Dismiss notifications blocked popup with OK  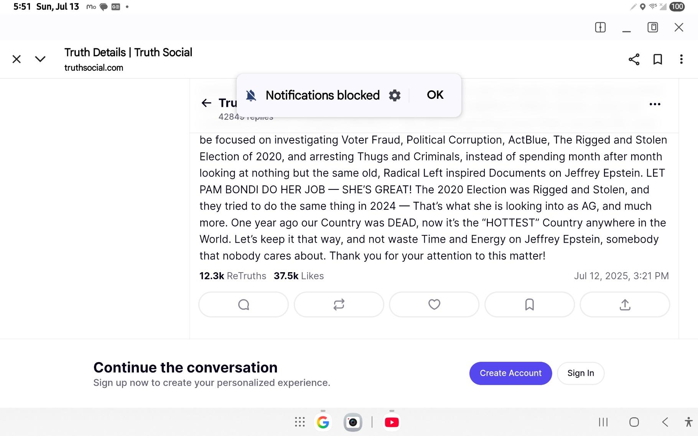(435, 95)
